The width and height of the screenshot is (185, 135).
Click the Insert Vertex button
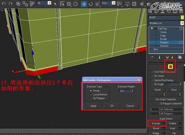tap(166, 119)
